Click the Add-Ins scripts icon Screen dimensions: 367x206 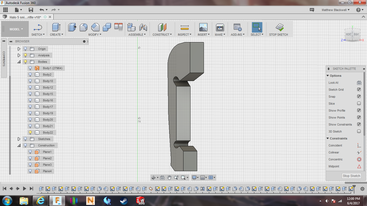[x=238, y=27]
